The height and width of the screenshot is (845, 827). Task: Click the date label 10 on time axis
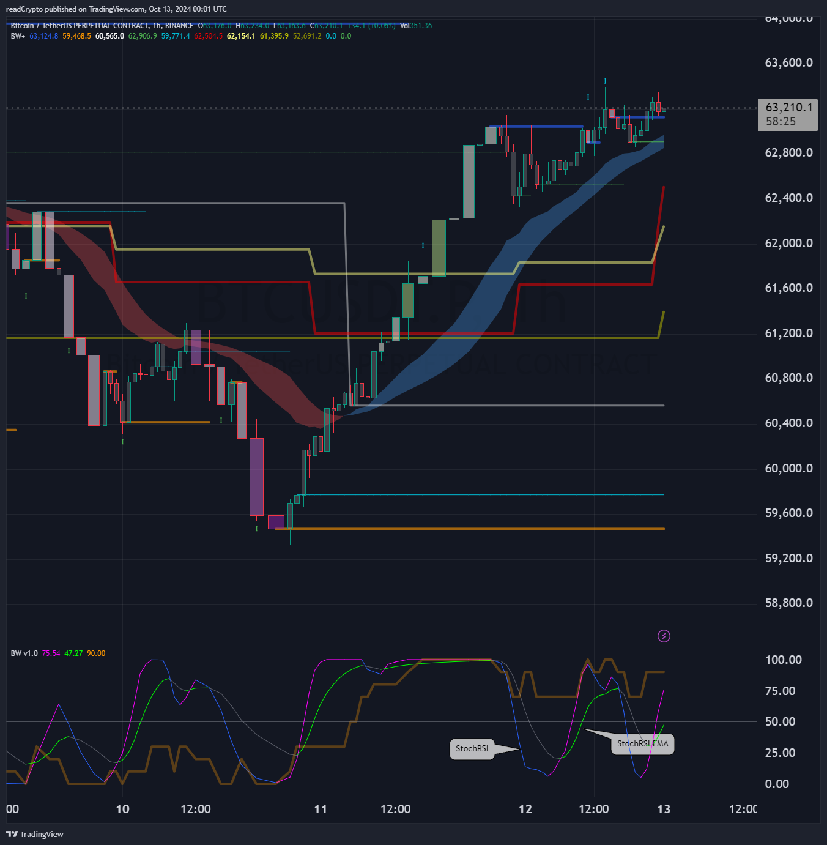(x=122, y=810)
